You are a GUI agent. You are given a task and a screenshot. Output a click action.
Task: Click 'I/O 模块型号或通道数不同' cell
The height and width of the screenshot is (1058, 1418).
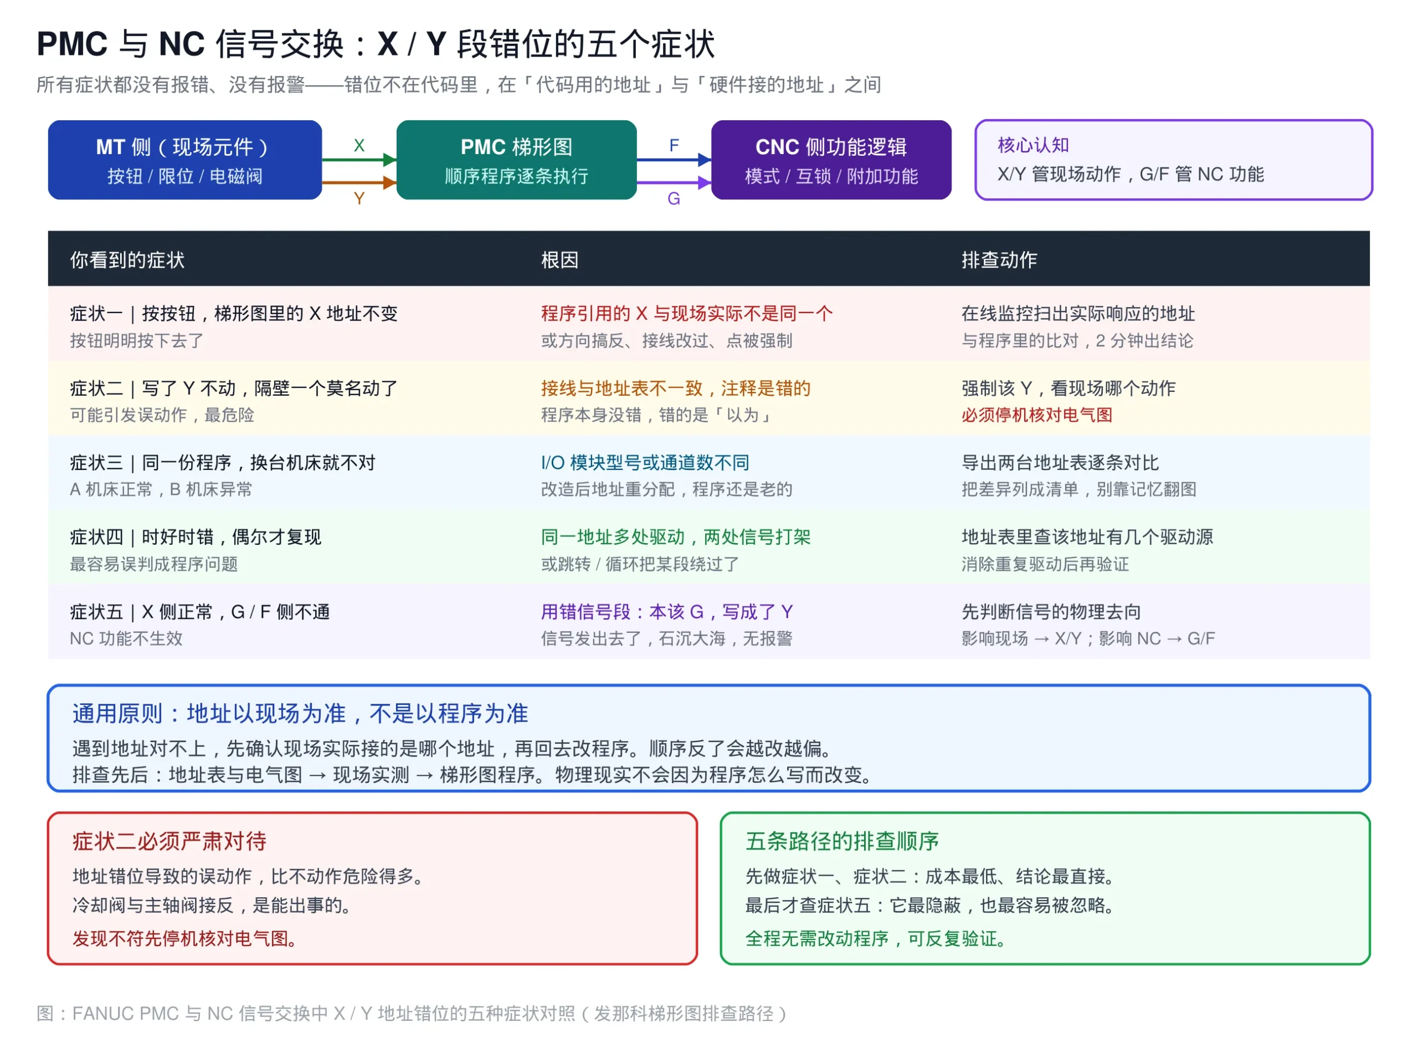[644, 462]
